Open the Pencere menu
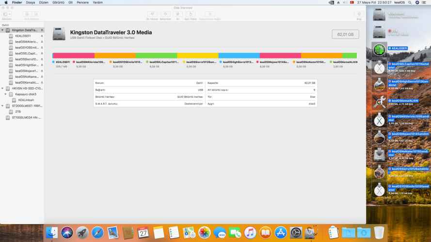Screen dimensions: 431x242 (83, 2)
